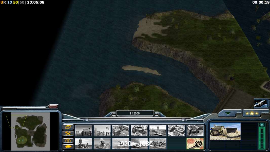Pick the War Factory build icon
Viewport: 270px width, 152px height.
pyautogui.click(x=140, y=131)
